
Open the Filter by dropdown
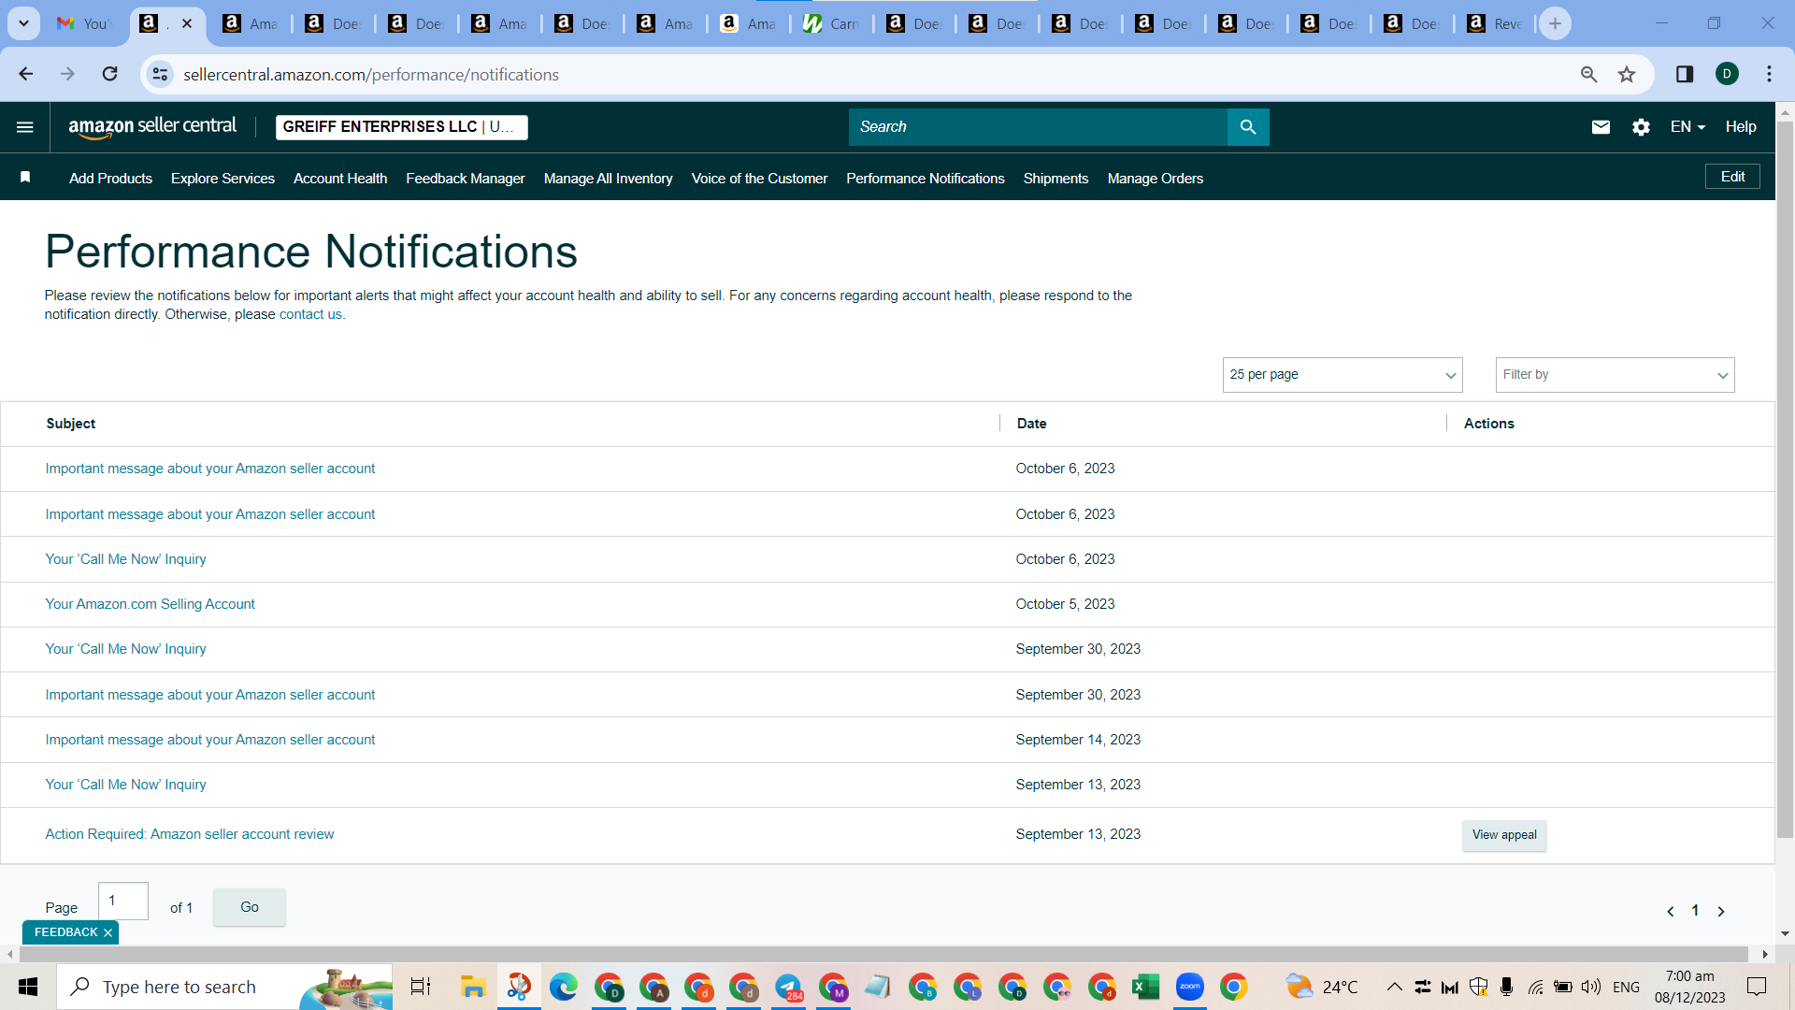tap(1615, 375)
